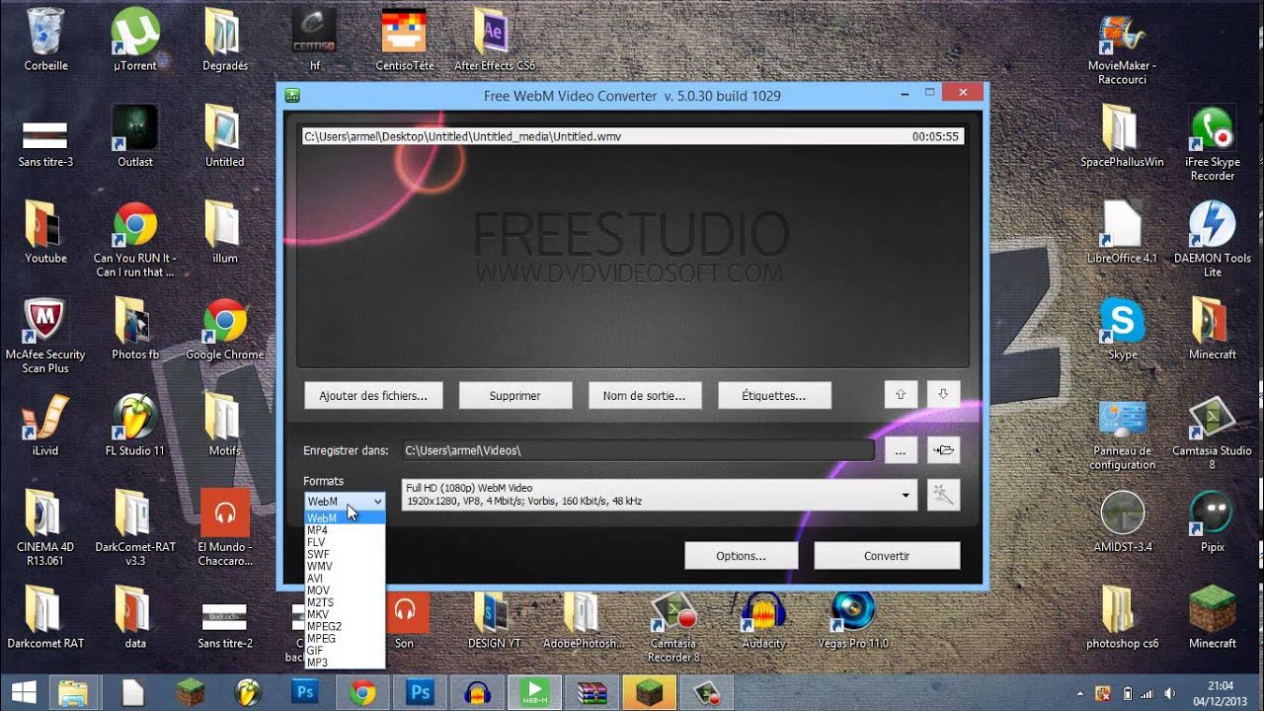
Task: Expand the Full HD (1080p) WebM preset dropdown
Action: 907,495
